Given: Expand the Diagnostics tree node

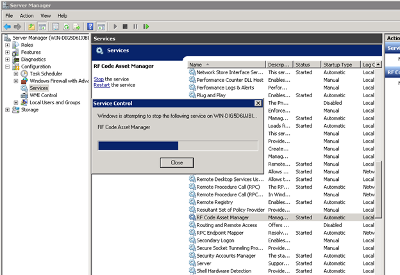Looking at the screenshot, I should [x=8, y=59].
